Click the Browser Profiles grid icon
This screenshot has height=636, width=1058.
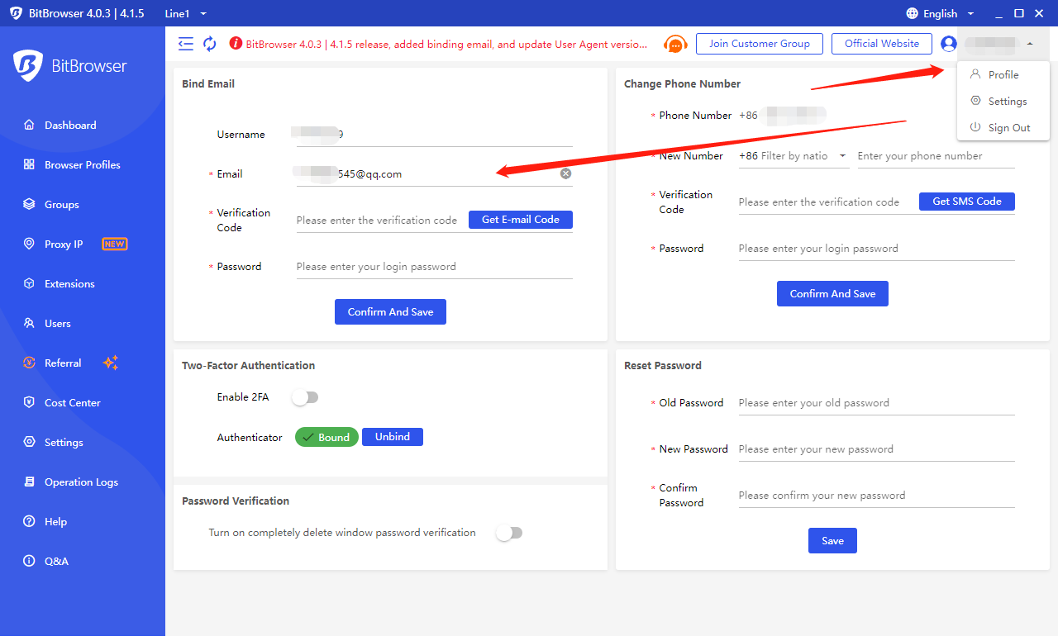(x=29, y=165)
